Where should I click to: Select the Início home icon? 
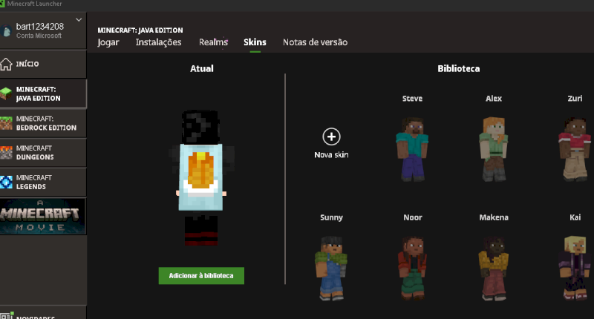(x=7, y=65)
